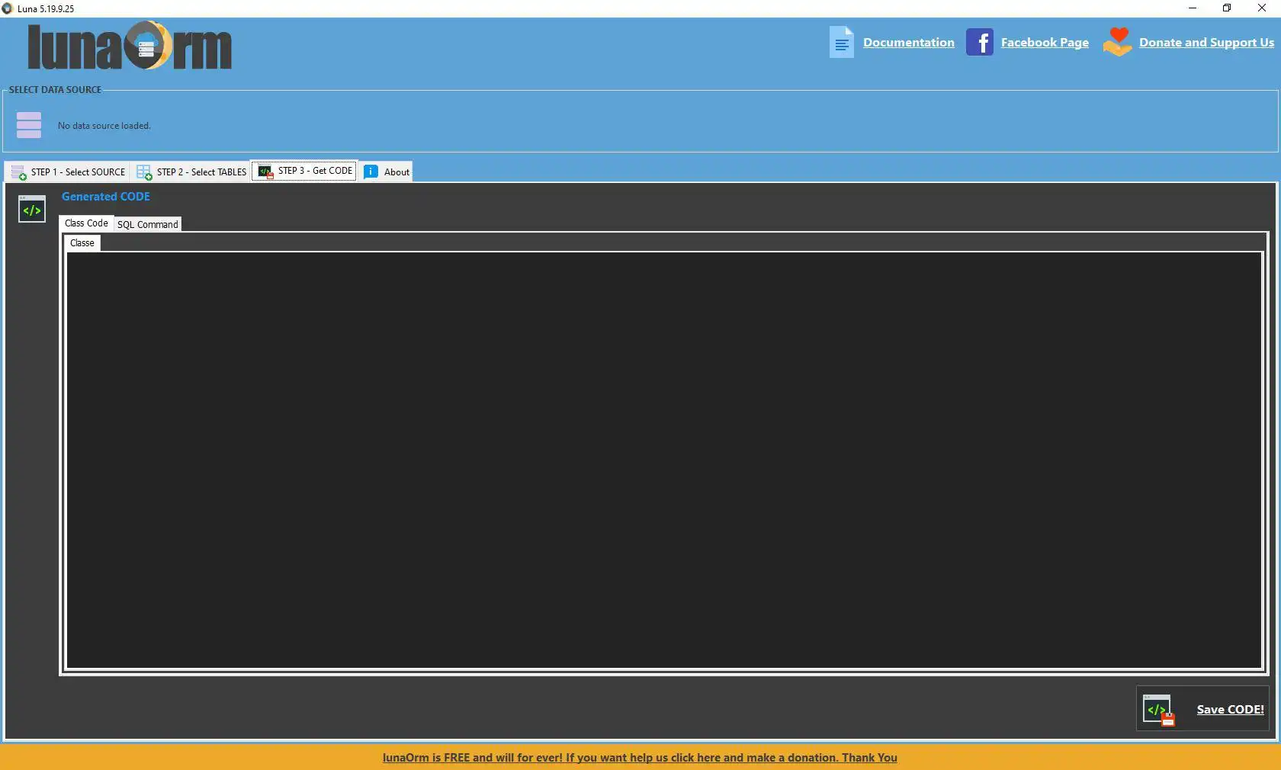Click the About info icon
The image size is (1281, 770).
tap(371, 172)
